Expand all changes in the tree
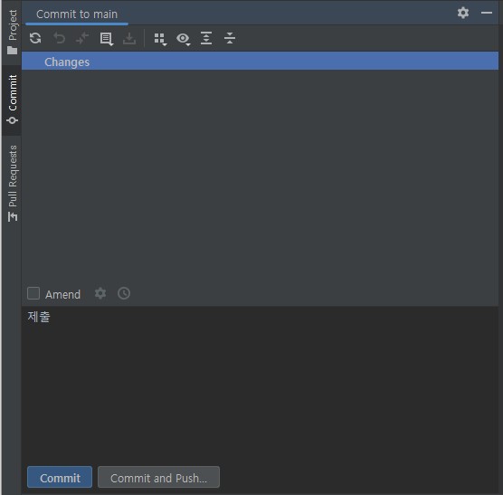The image size is (503, 495). point(206,38)
